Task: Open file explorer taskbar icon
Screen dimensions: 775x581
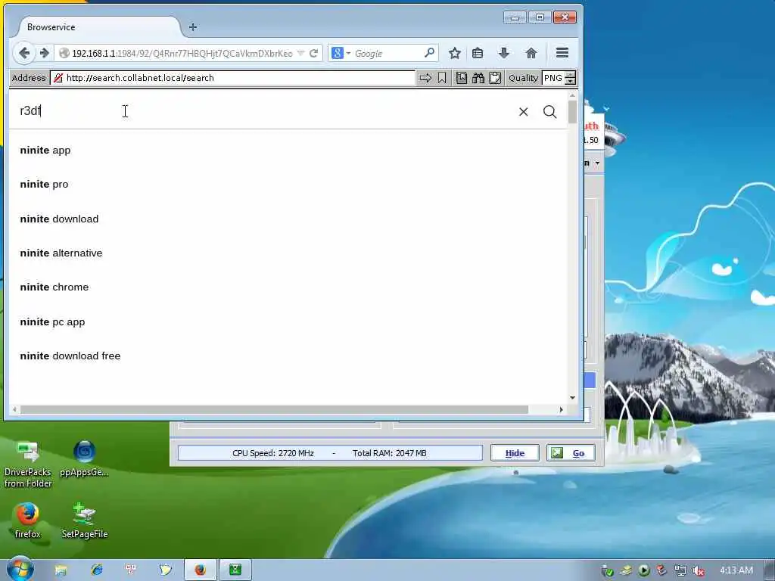Action: pyautogui.click(x=61, y=570)
